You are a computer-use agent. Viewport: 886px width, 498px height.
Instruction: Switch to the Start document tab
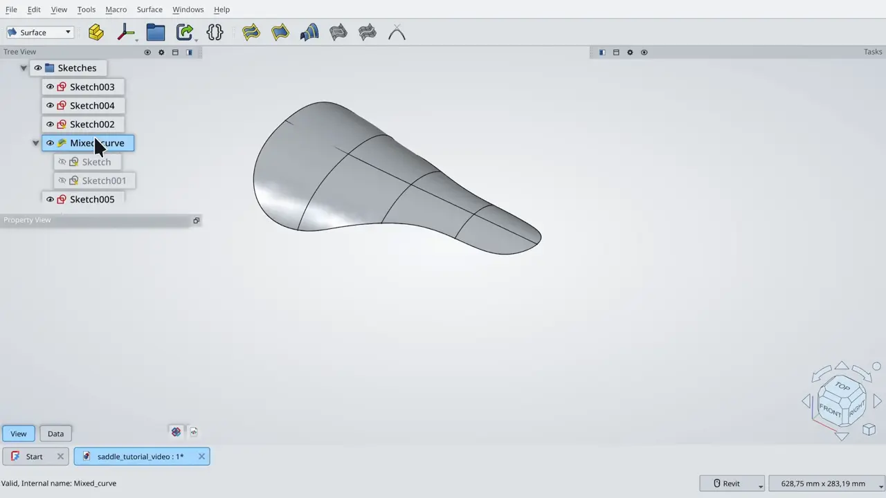(x=34, y=456)
